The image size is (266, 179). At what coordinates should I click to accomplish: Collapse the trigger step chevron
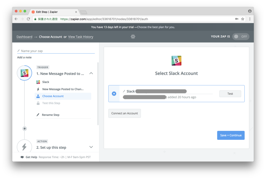point(91,73)
